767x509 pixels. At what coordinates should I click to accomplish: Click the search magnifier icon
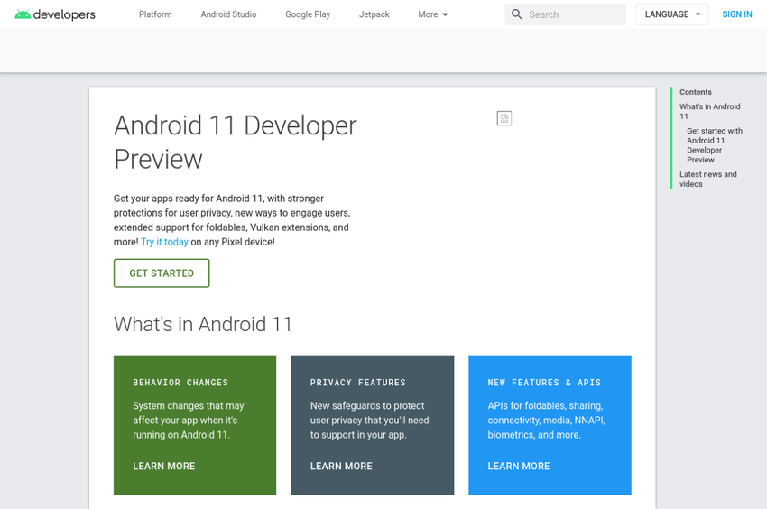coord(516,14)
